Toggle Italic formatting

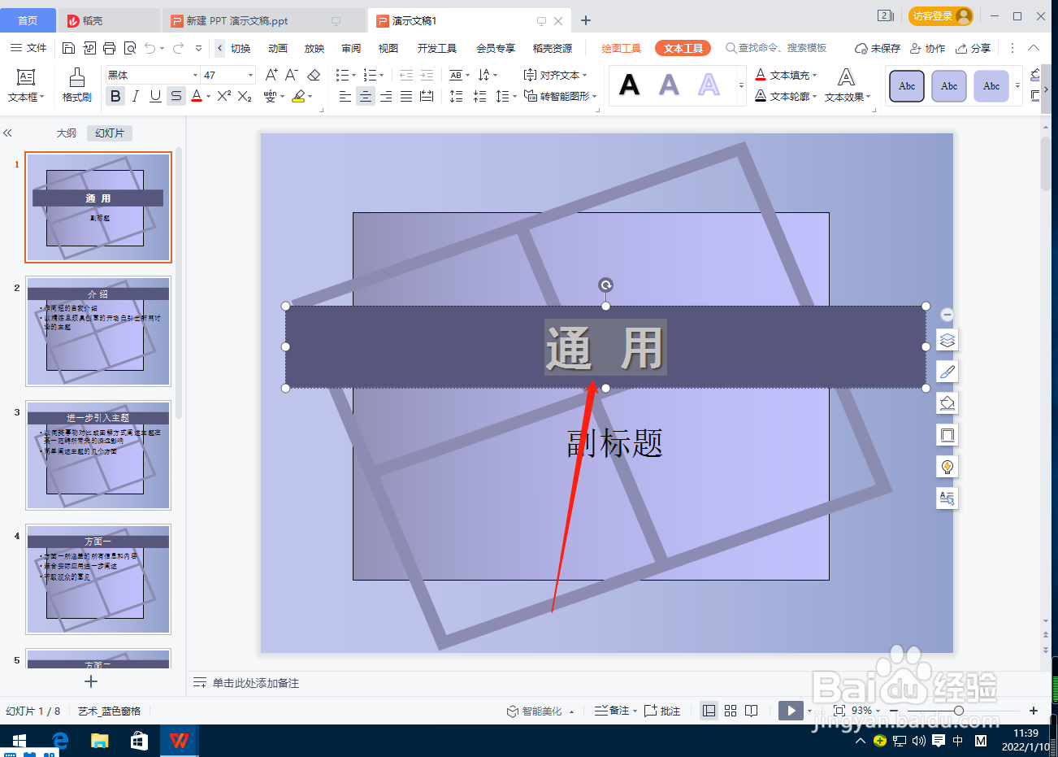click(136, 96)
